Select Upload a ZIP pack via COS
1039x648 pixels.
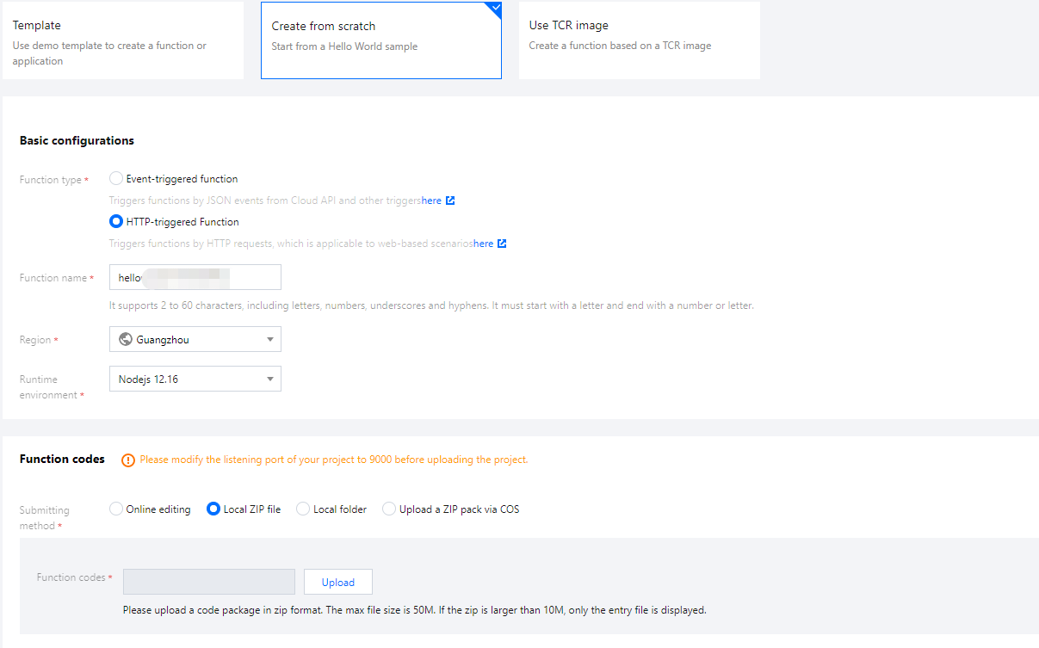(389, 509)
